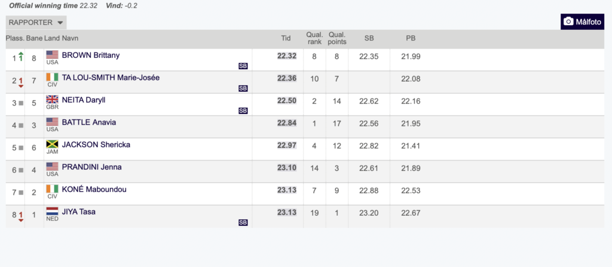The width and height of the screenshot is (612, 267).
Task: Open athlete PRANDINI Jenna
Action: (x=91, y=167)
